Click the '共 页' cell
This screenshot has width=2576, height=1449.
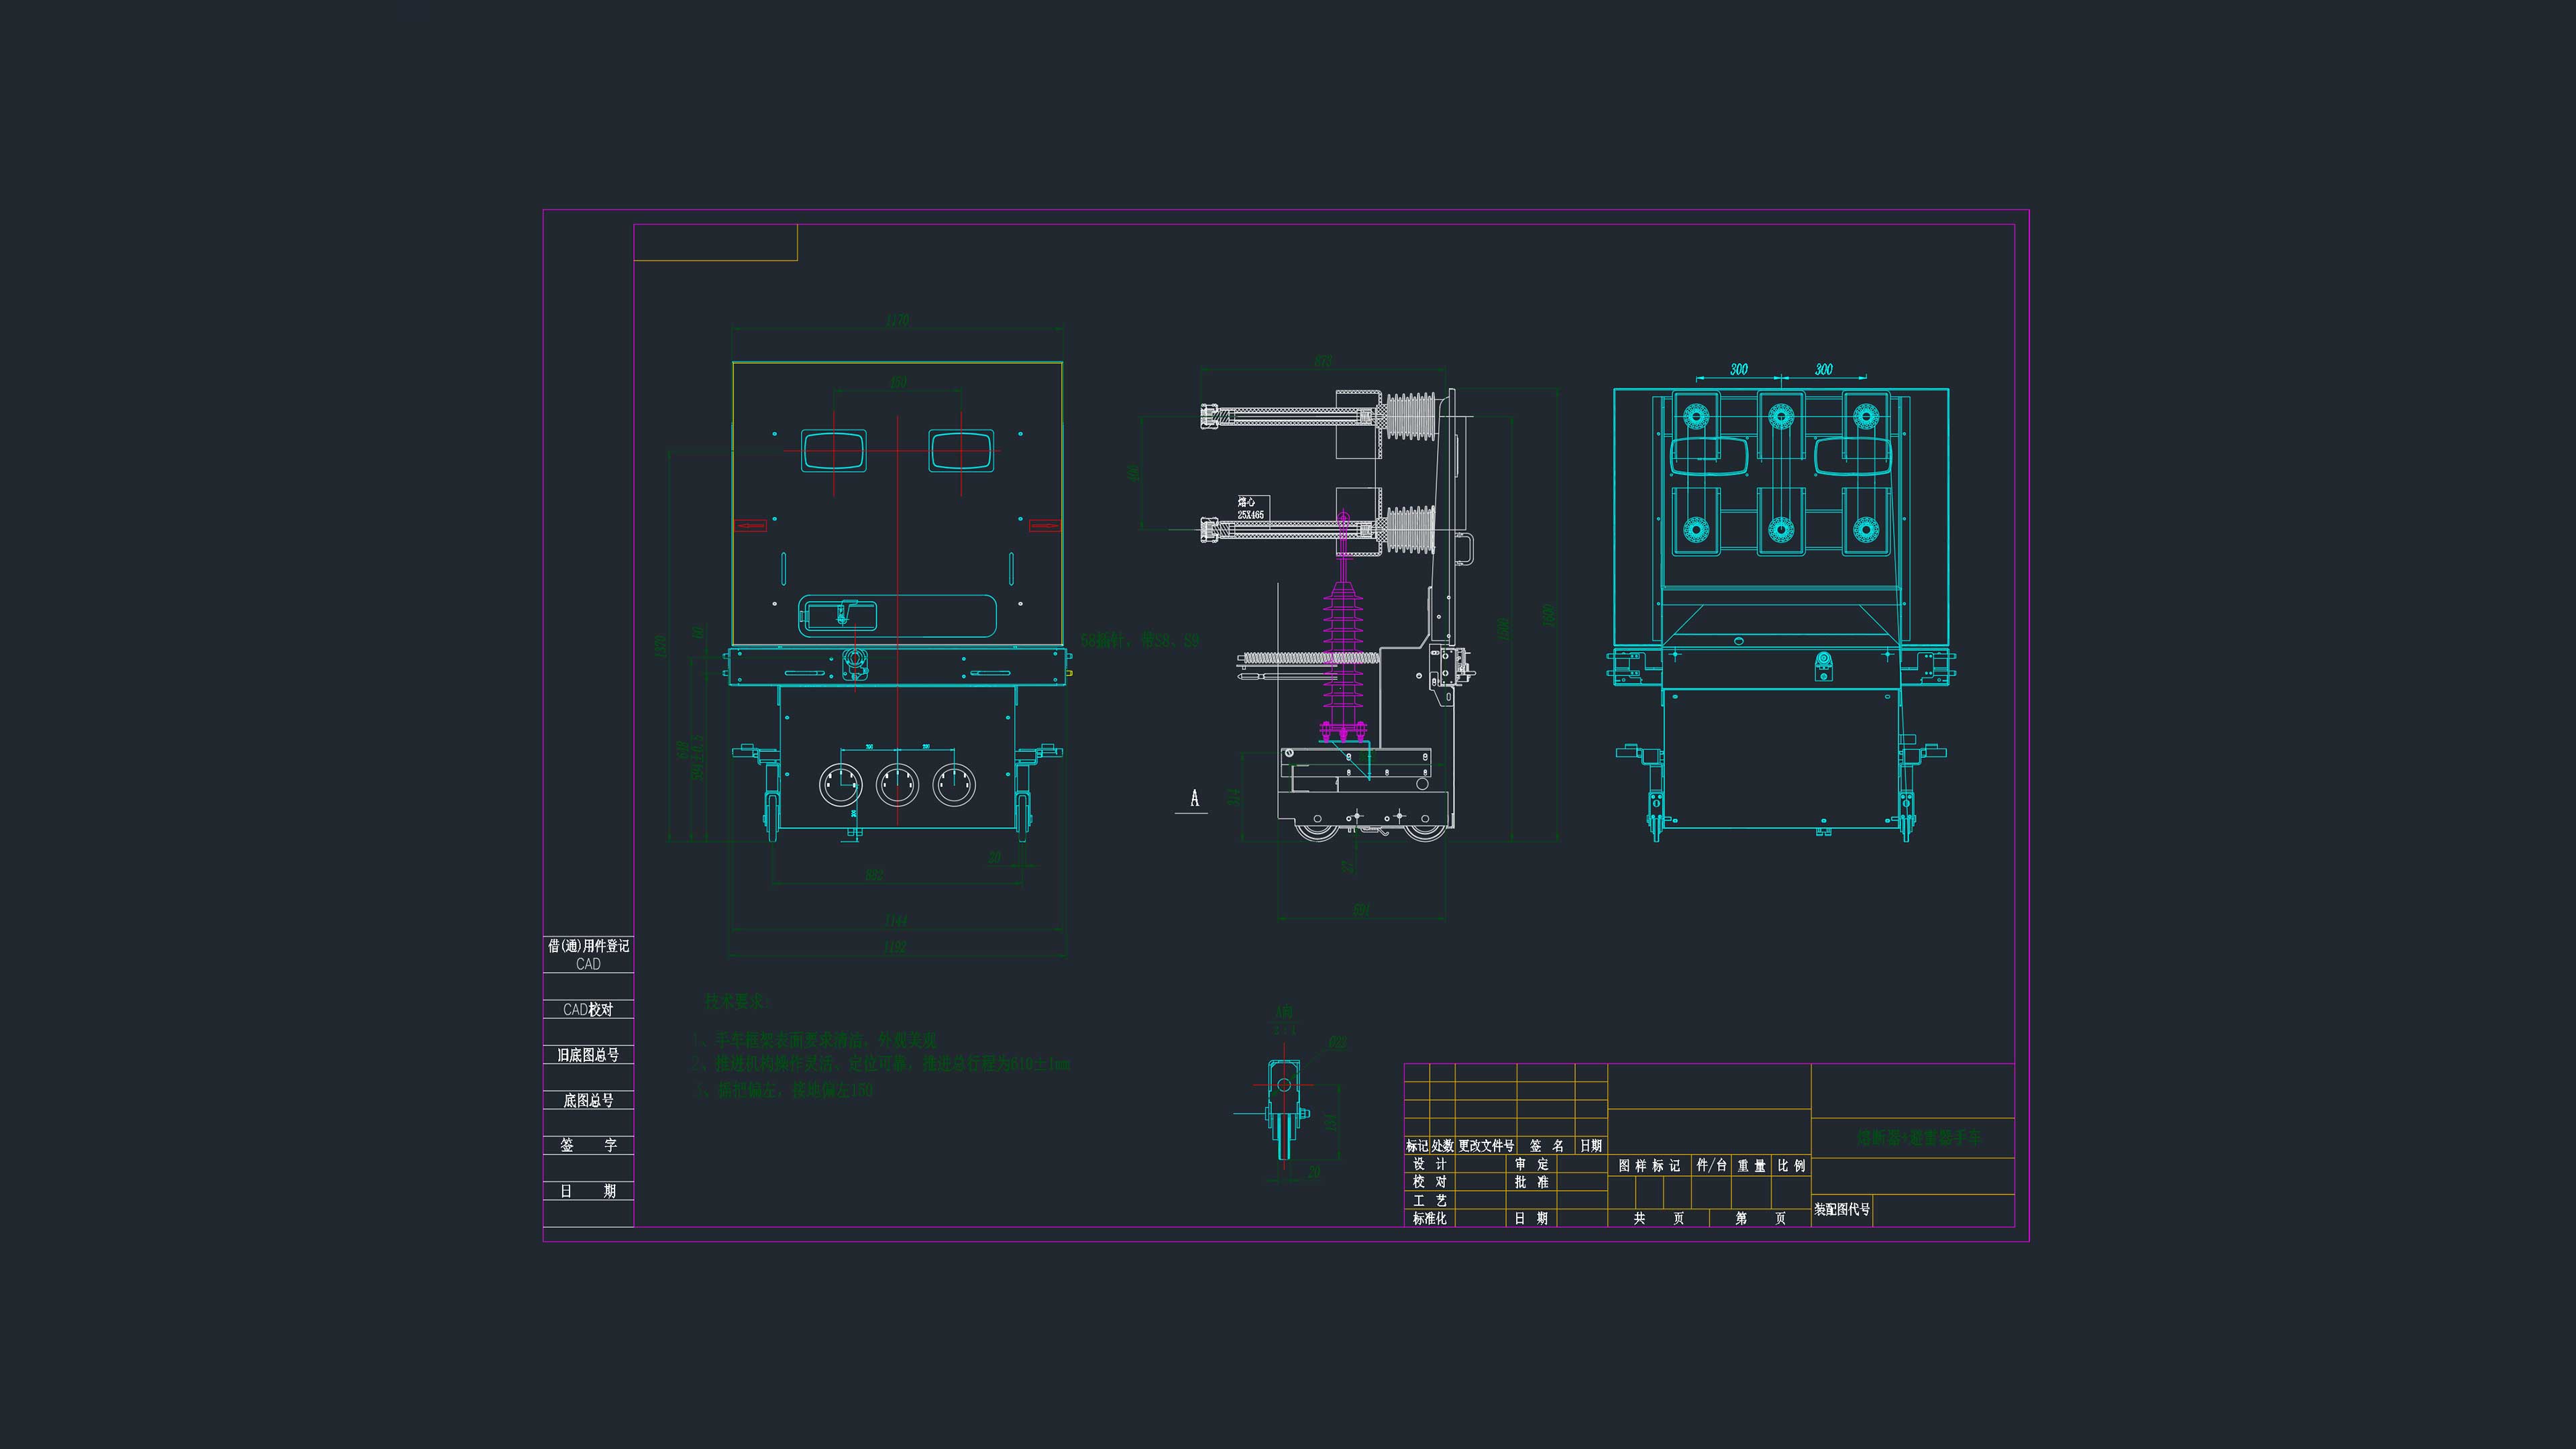[x=1659, y=1218]
